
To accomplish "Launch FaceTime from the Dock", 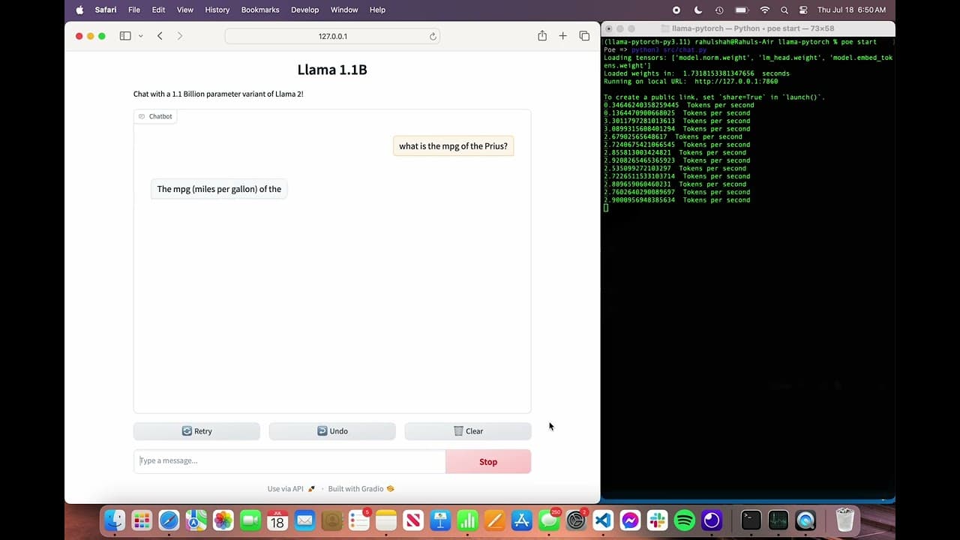I will pyautogui.click(x=250, y=520).
